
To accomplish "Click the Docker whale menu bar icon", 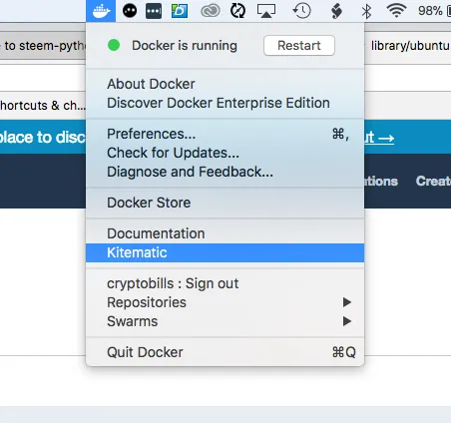I will tap(101, 11).
